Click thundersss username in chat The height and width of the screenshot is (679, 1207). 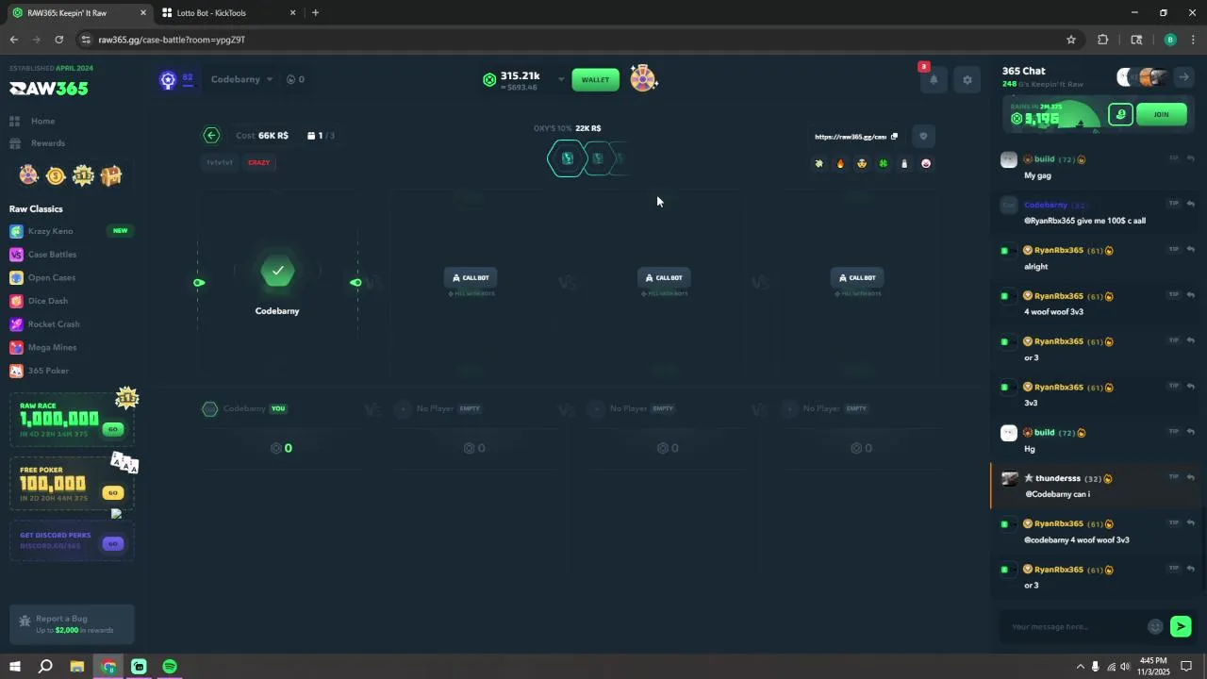[1058, 478]
